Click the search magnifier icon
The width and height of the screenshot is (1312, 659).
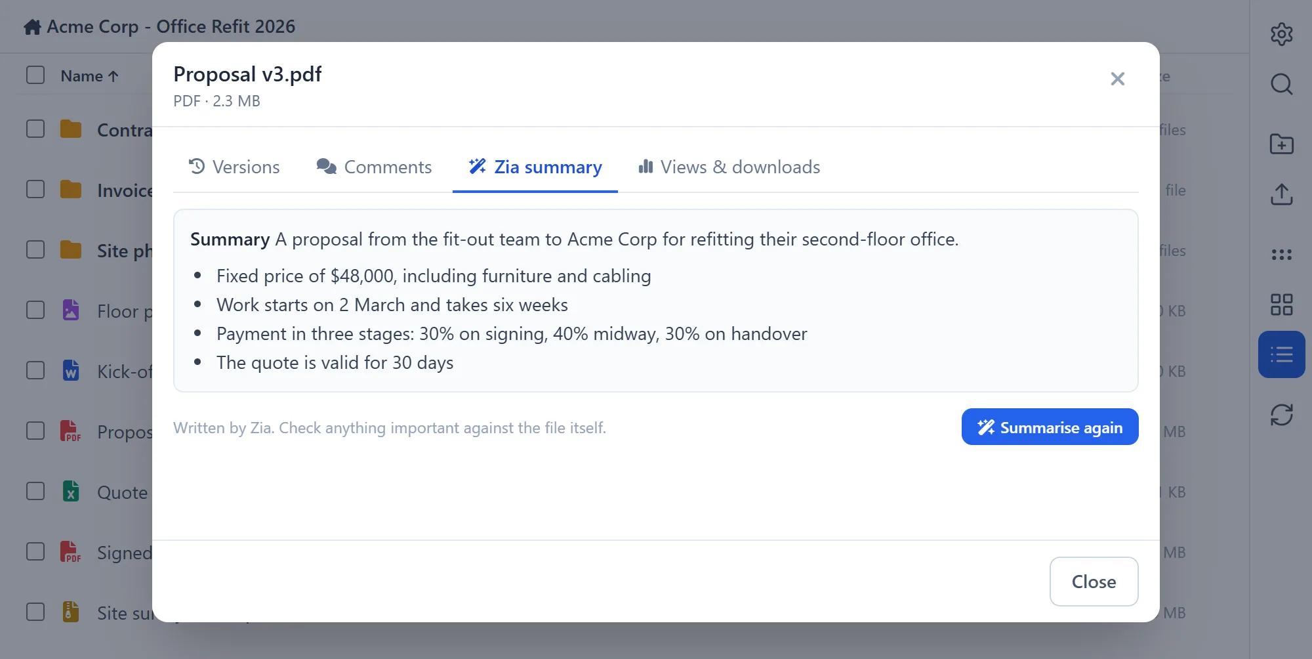coord(1281,84)
